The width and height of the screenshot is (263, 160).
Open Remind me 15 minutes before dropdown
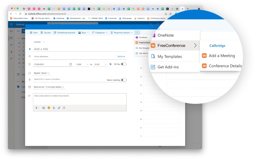click(49, 87)
